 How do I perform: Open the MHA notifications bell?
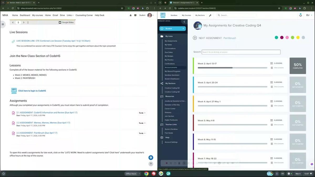pyautogui.click(x=131, y=15)
